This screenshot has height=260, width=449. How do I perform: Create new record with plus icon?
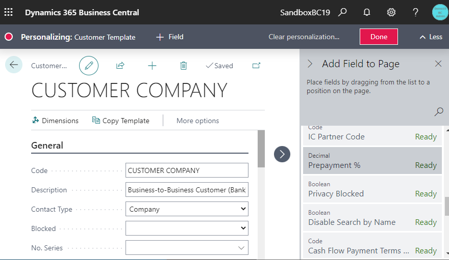(152, 66)
